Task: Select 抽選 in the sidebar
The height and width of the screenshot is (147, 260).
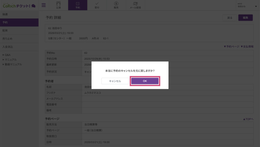Action: (5, 14)
